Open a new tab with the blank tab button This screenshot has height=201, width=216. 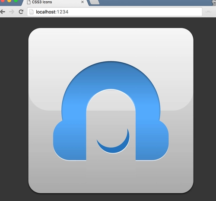[x=94, y=2]
